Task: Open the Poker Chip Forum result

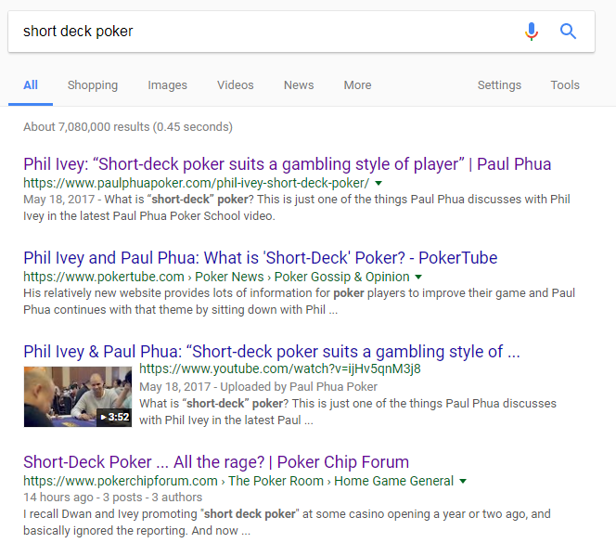Action: click(x=215, y=461)
